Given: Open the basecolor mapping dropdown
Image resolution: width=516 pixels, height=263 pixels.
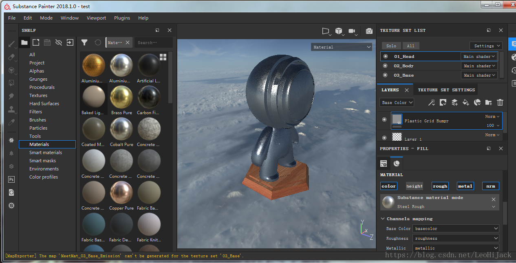Looking at the screenshot, I should 456,228.
